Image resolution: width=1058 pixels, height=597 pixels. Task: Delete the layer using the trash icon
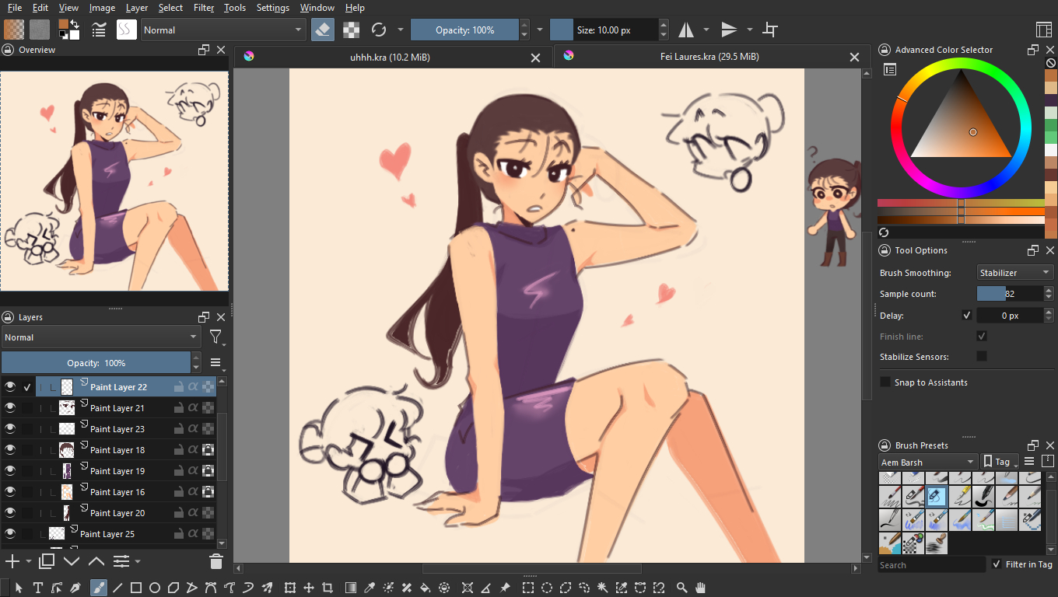point(216,561)
